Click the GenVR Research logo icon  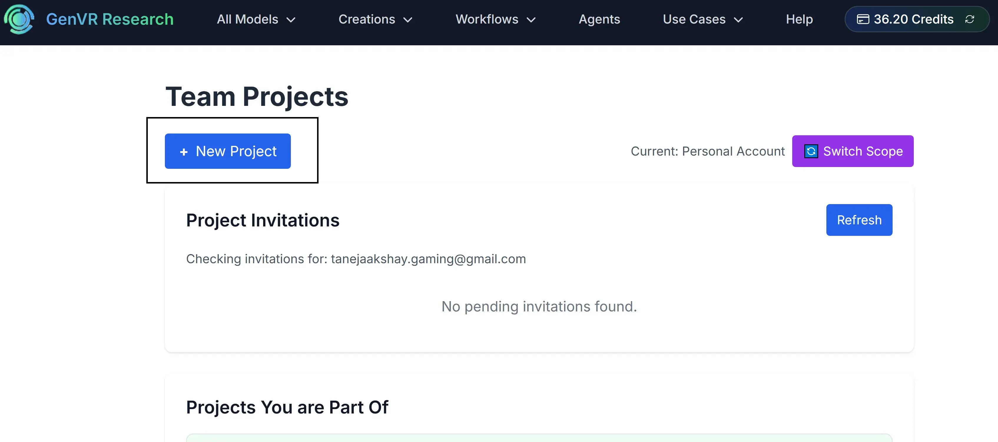19,19
